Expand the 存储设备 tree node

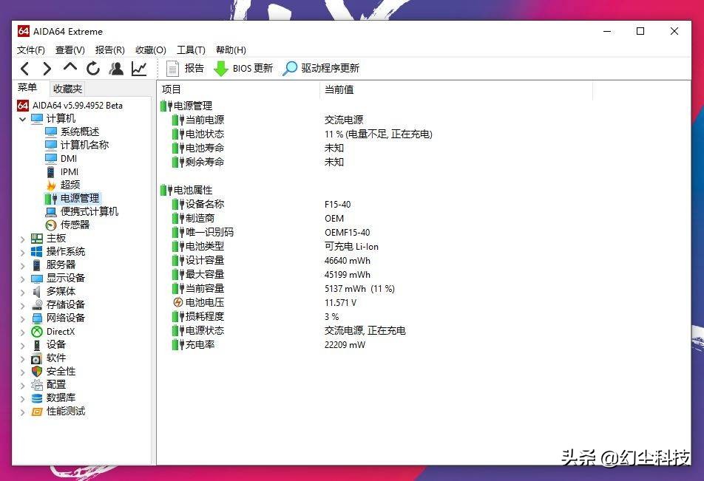pyautogui.click(x=22, y=304)
